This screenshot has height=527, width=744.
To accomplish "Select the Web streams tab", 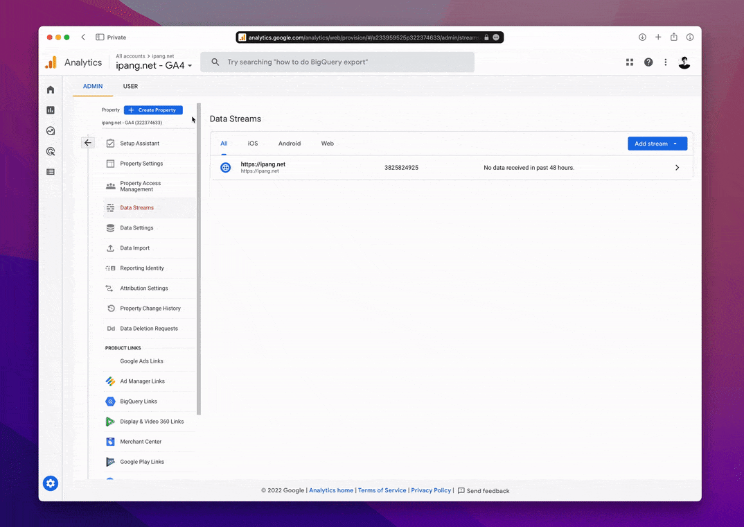I will coord(328,144).
